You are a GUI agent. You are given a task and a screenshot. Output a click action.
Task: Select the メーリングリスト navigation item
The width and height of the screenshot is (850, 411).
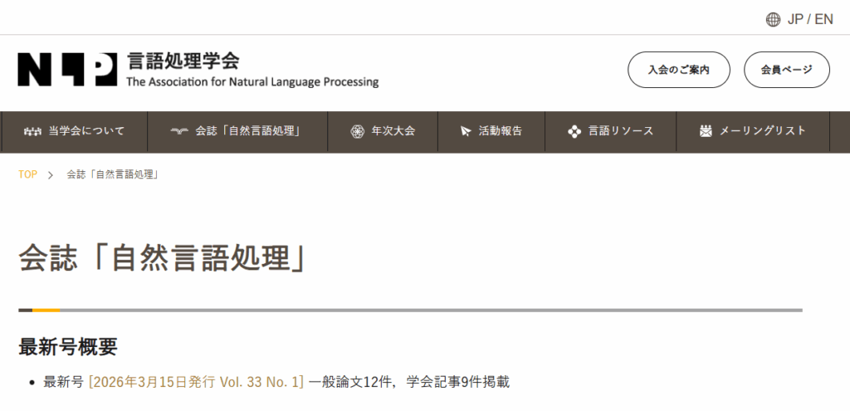pyautogui.click(x=762, y=131)
